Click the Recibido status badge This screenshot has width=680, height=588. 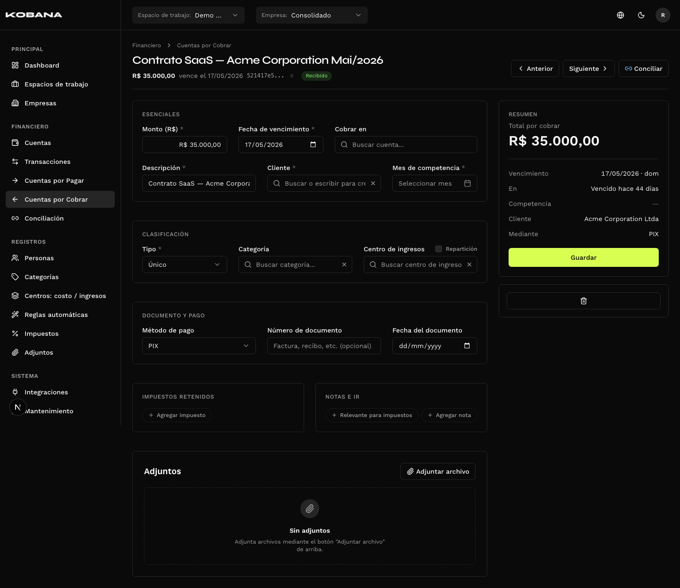point(316,76)
